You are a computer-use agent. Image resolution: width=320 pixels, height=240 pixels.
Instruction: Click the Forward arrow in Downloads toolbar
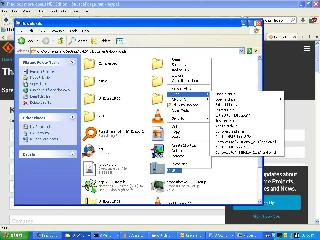[x=46, y=41]
